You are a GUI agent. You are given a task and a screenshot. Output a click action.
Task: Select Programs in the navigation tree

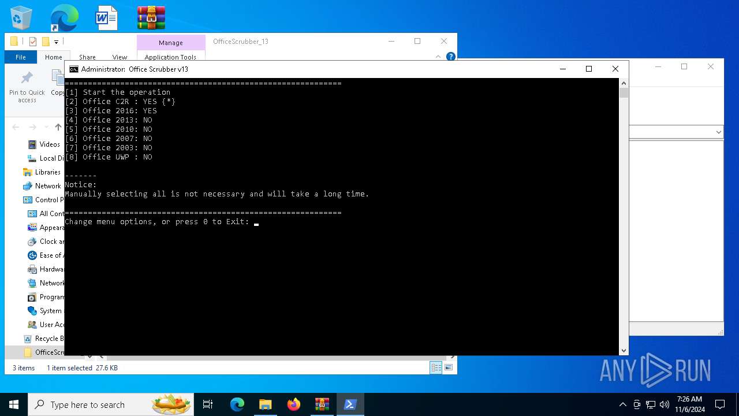[x=46, y=297]
